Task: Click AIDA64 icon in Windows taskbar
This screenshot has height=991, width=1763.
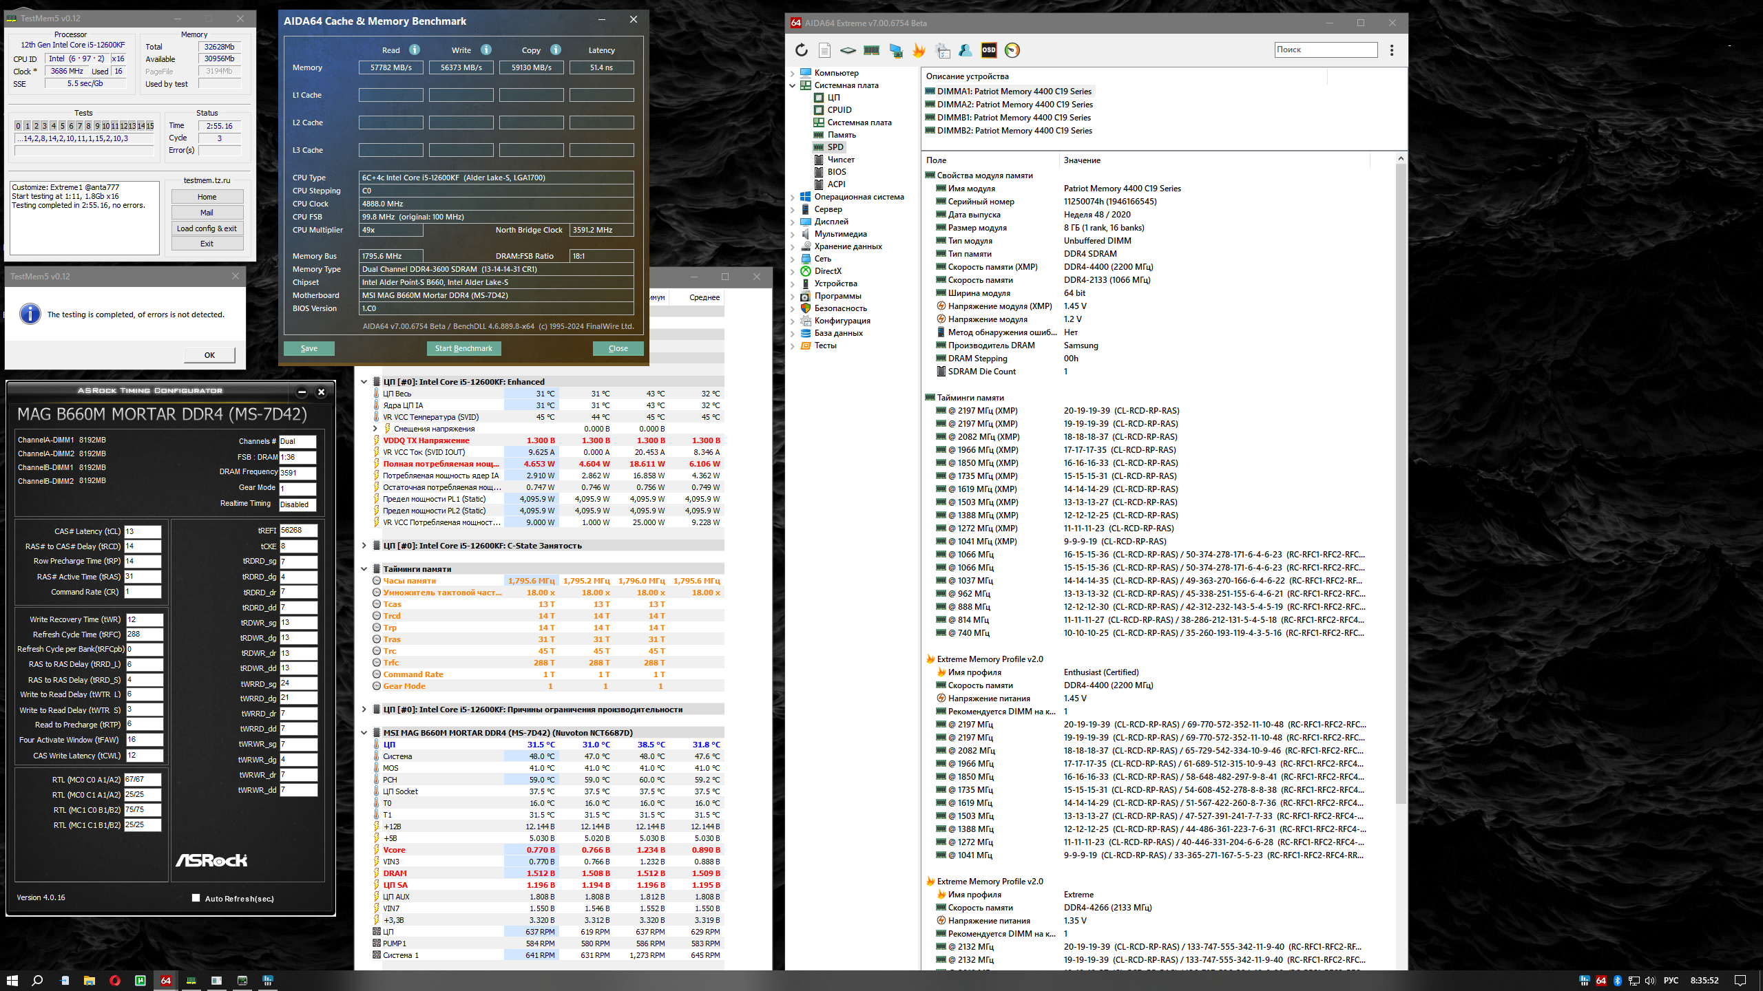Action: pyautogui.click(x=166, y=981)
